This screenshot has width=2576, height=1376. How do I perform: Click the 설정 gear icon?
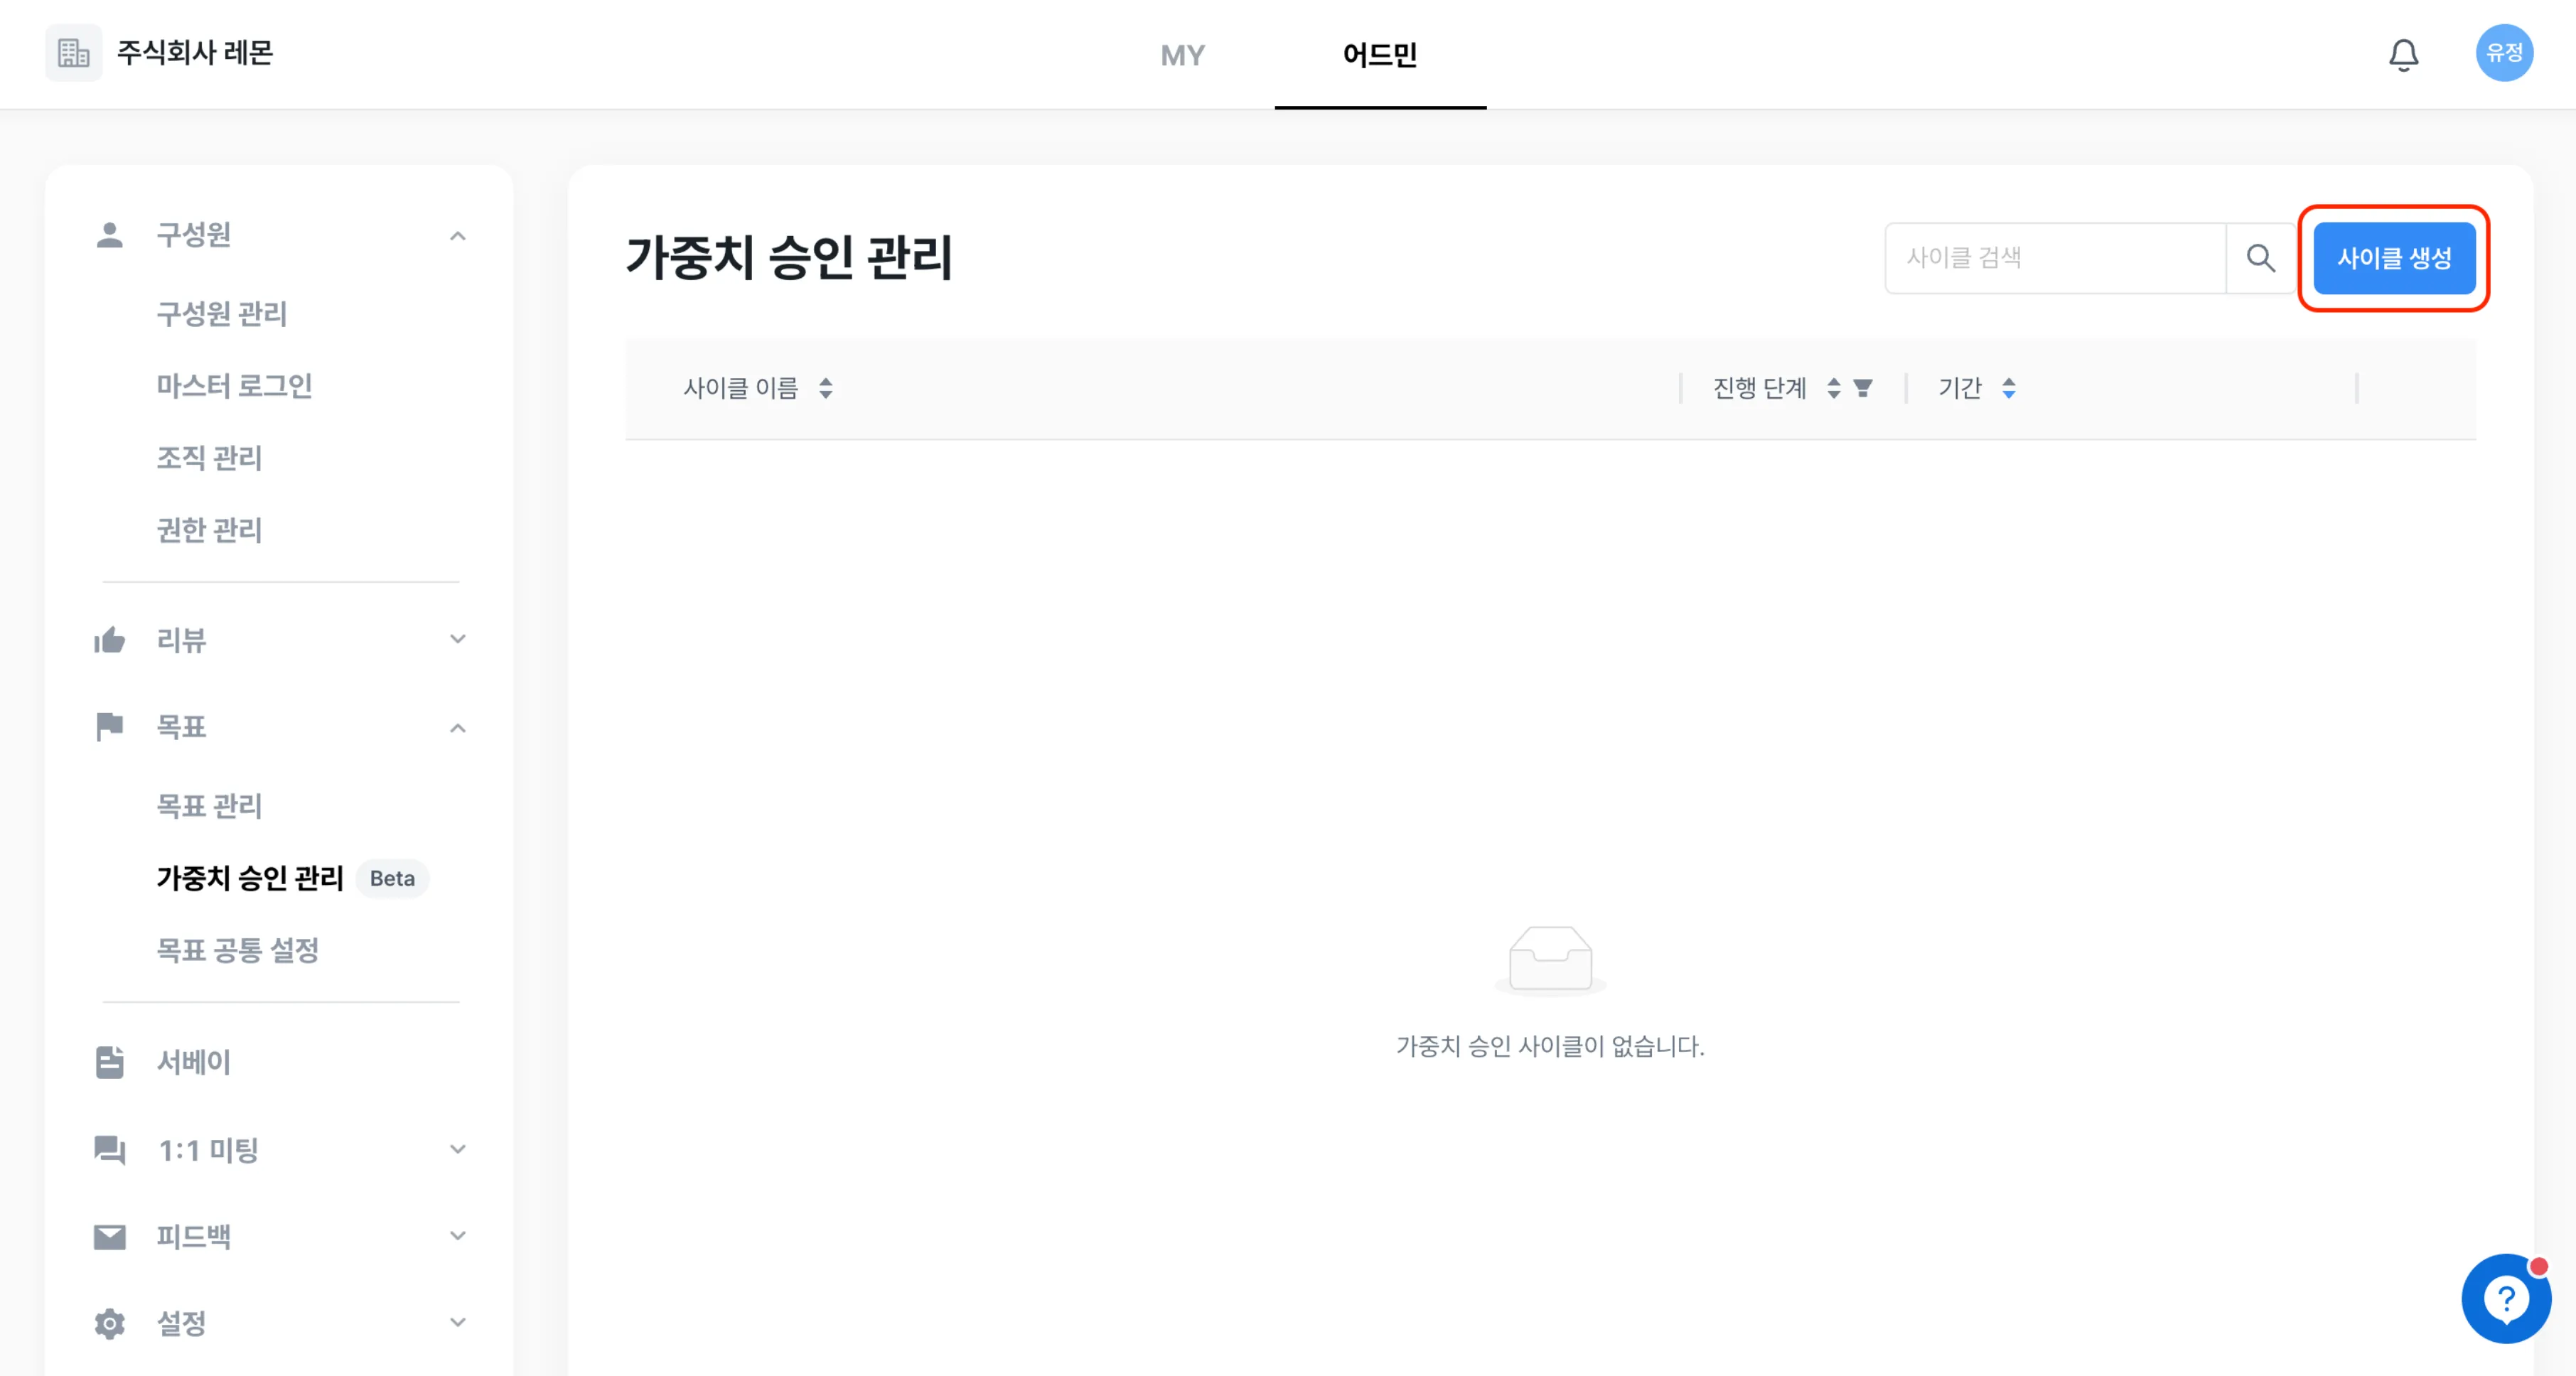pos(110,1324)
